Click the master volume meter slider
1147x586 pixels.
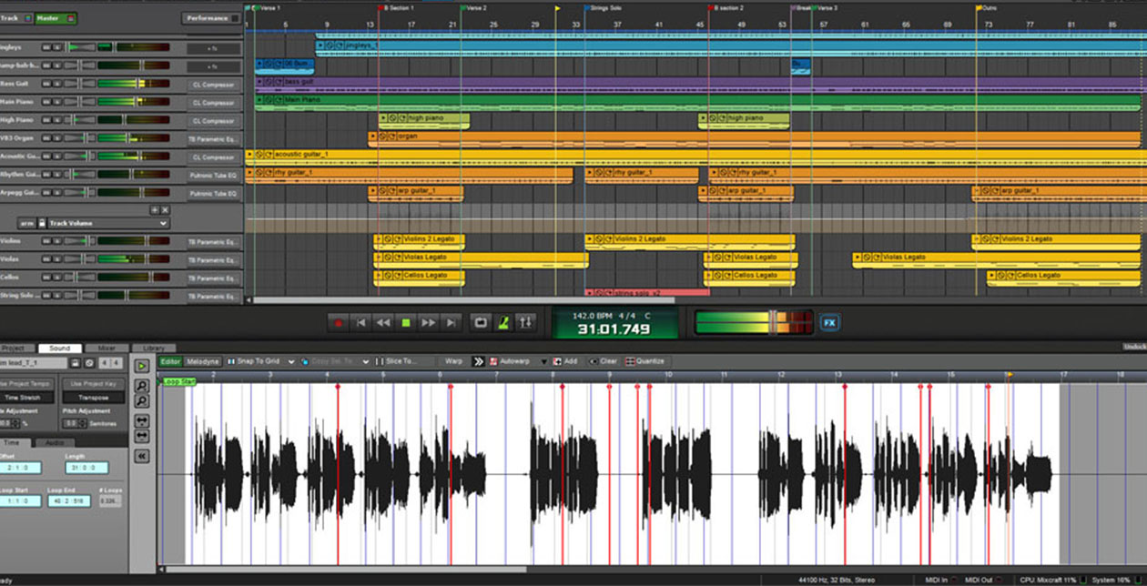(x=773, y=322)
